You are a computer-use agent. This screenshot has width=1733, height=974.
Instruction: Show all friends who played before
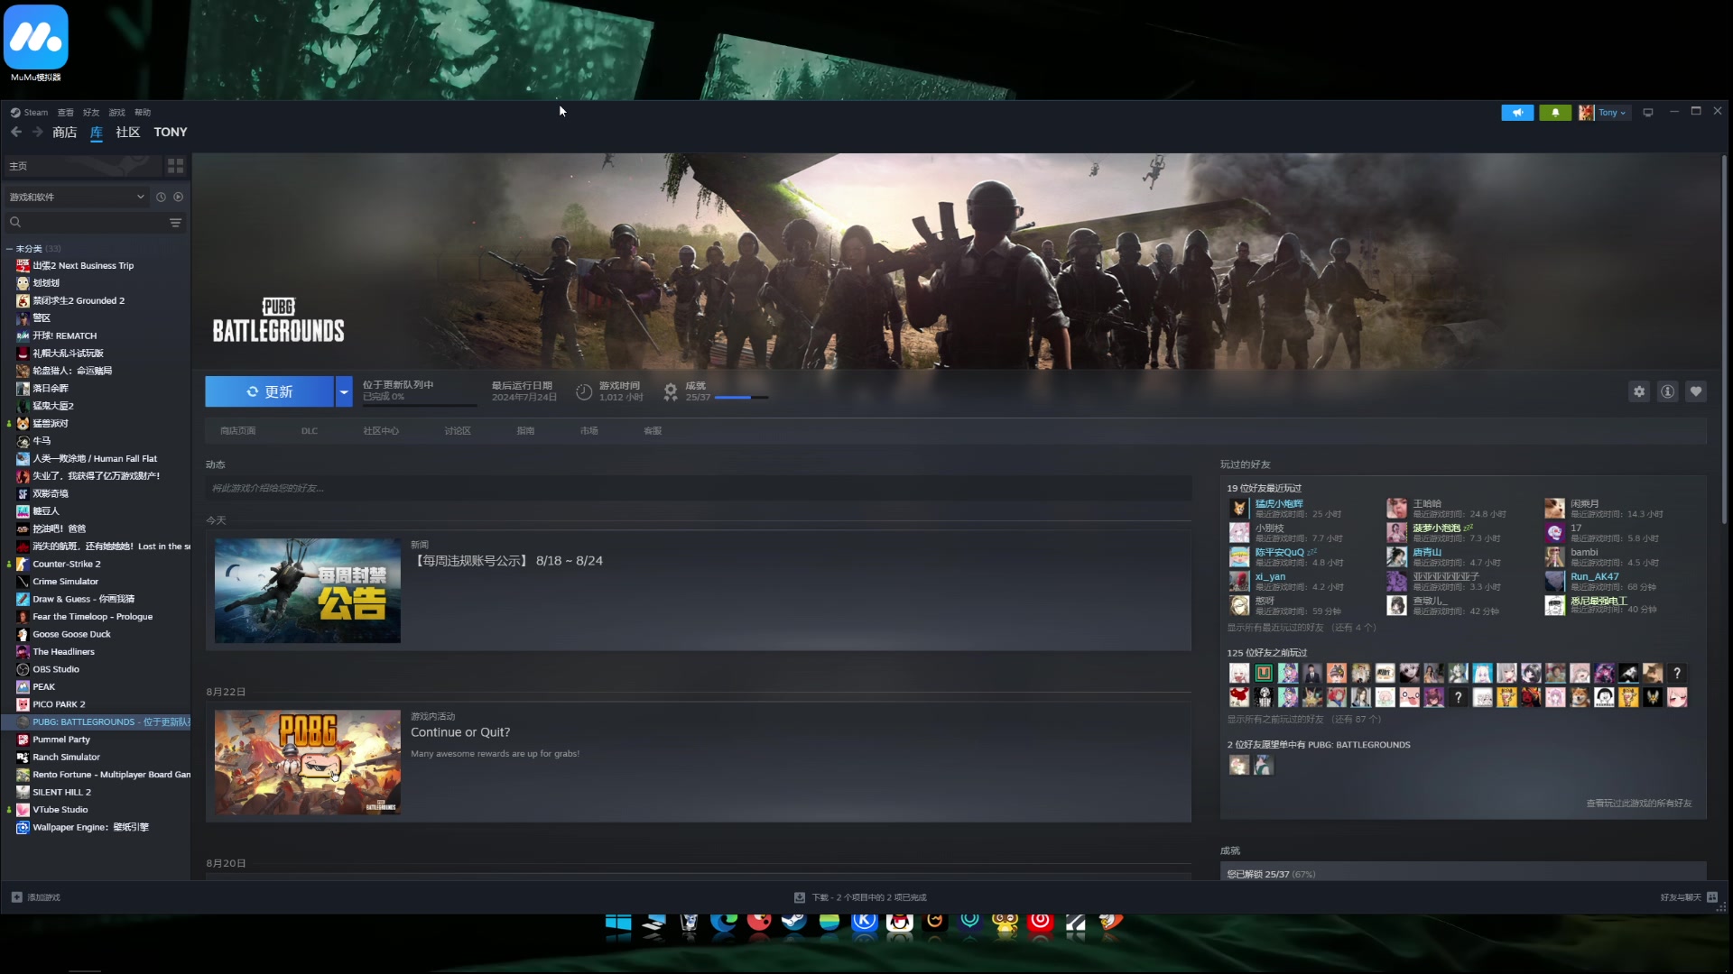(x=1304, y=720)
